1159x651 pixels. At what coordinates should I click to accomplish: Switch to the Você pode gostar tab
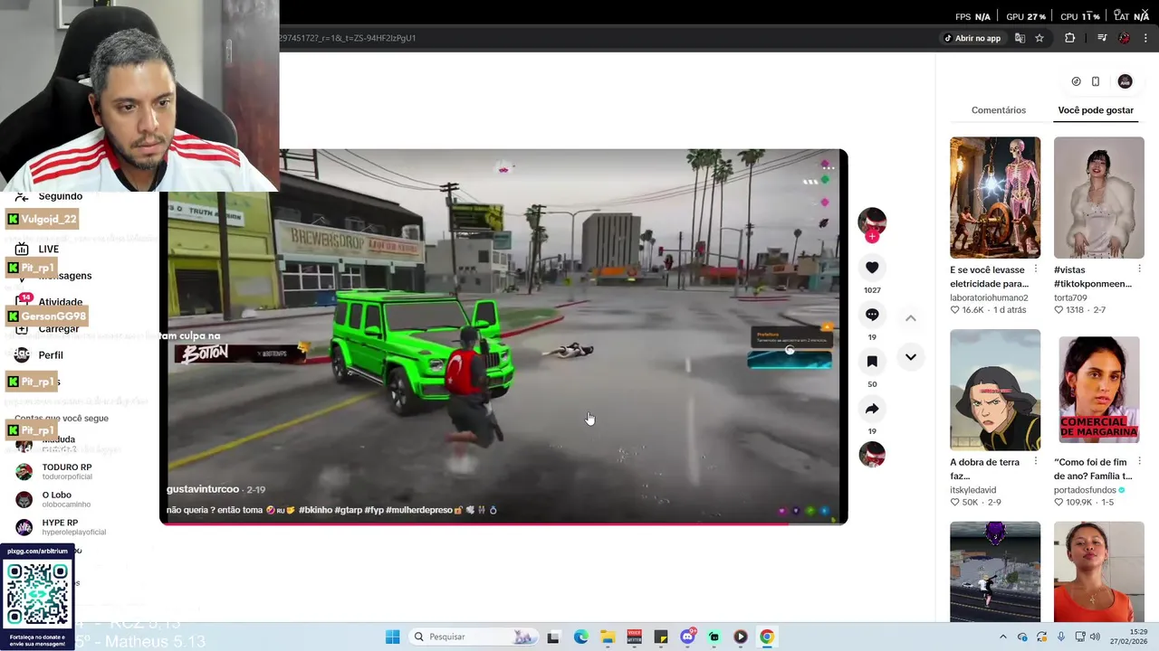(1096, 110)
